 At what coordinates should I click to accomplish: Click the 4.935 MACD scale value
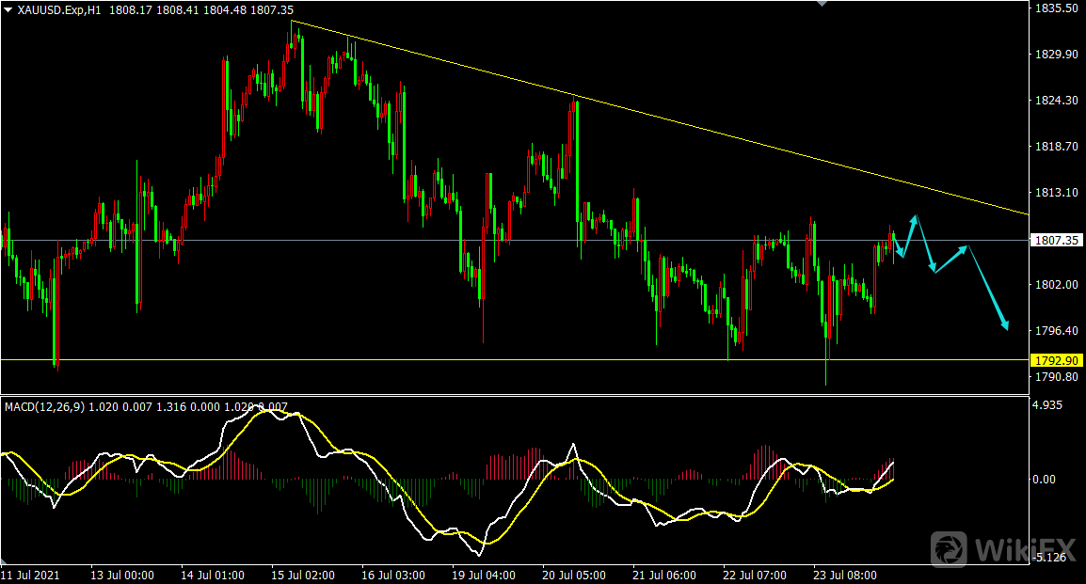click(x=1046, y=406)
